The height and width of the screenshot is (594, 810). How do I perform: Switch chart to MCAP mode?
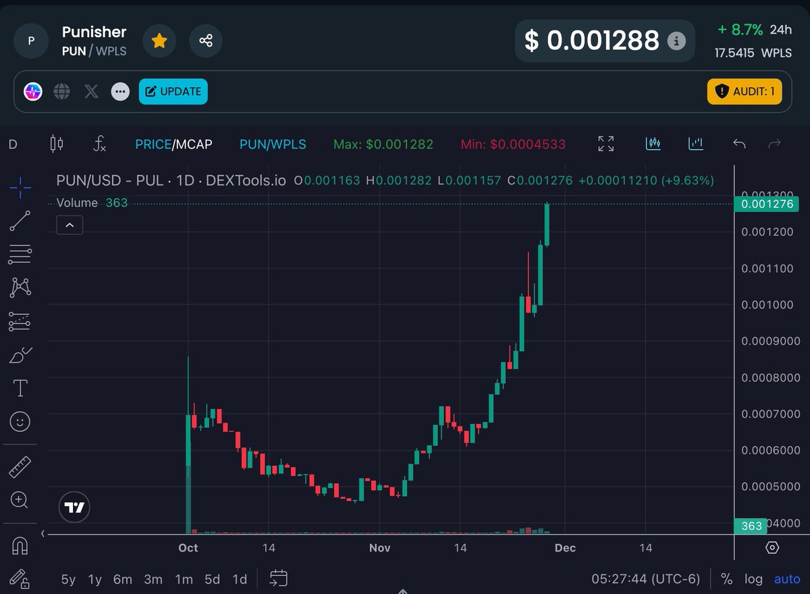[194, 144]
